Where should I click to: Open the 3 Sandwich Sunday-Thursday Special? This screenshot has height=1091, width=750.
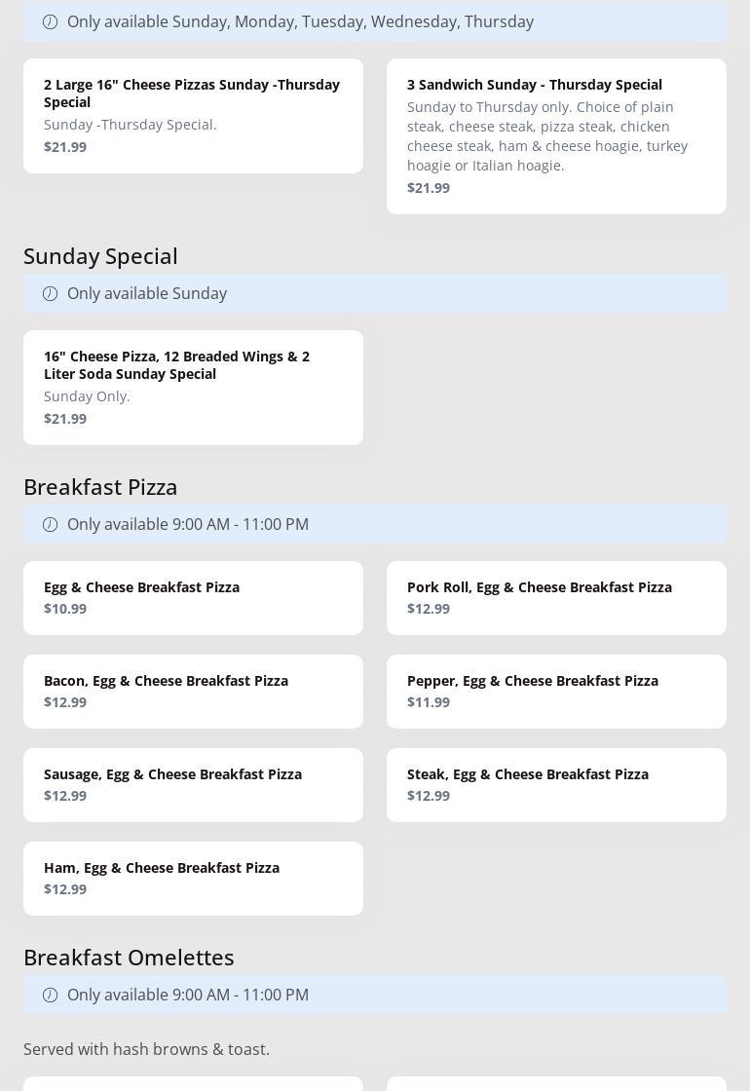pos(556,135)
